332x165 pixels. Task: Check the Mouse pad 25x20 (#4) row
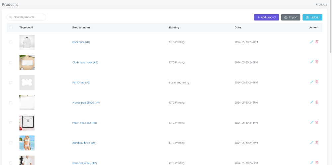click(11, 103)
